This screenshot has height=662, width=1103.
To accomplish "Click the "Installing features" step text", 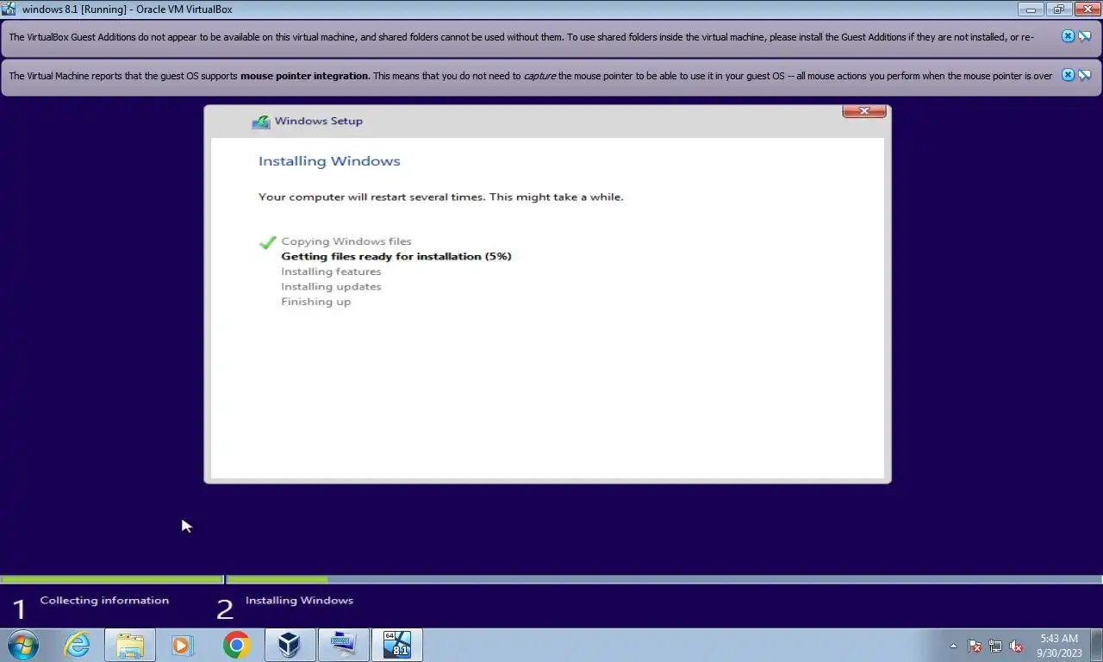I will (331, 272).
